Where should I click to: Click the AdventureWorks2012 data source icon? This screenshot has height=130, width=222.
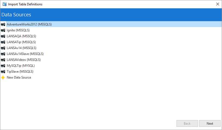tap(3, 24)
